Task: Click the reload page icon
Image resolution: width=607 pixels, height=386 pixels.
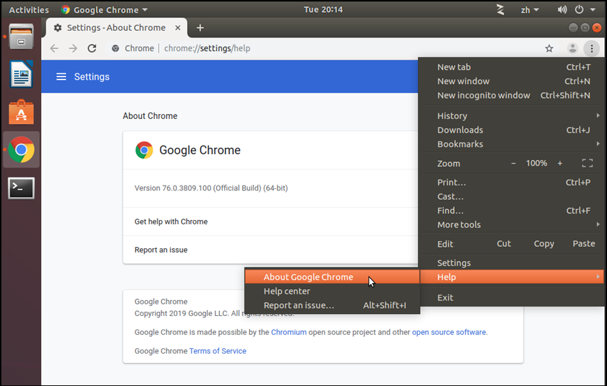Action: click(92, 48)
